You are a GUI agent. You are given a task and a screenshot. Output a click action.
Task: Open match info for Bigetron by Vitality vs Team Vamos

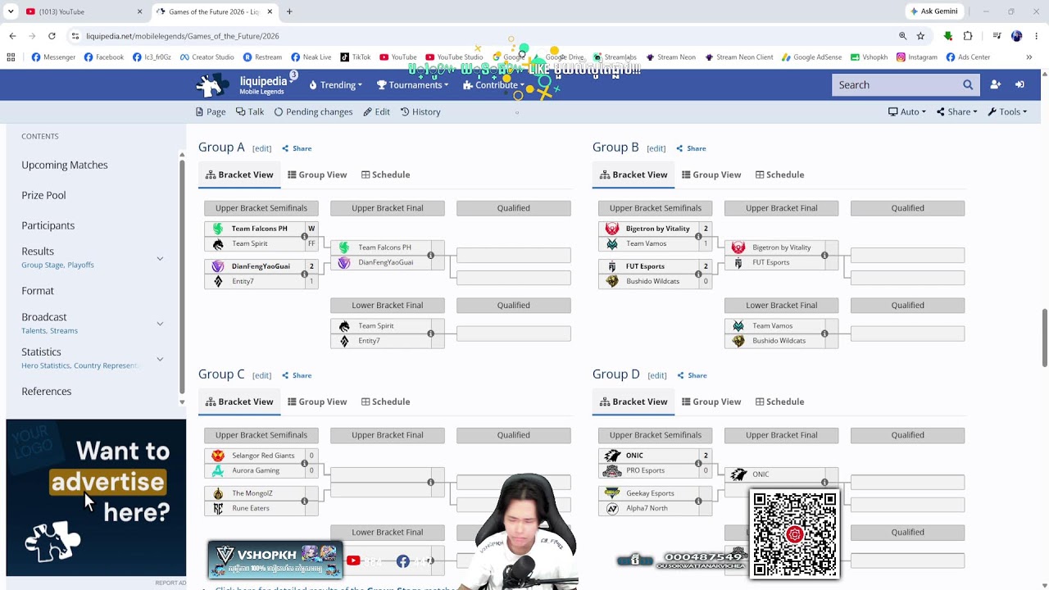[x=698, y=236]
